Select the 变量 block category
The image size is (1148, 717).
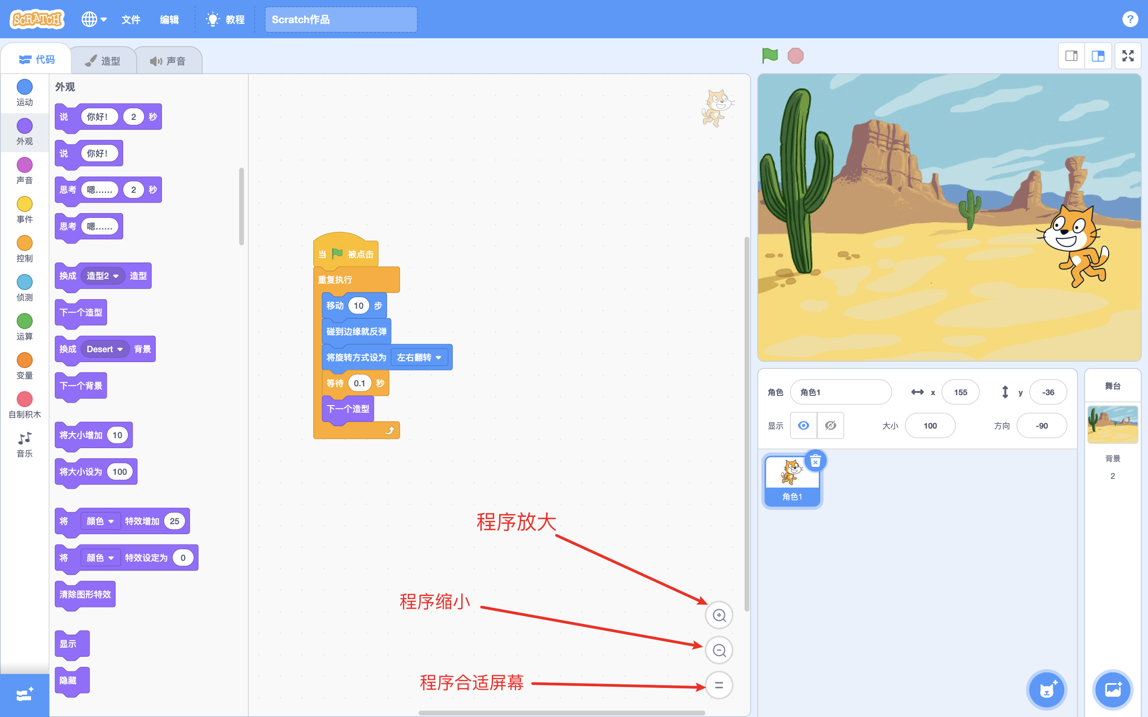click(25, 366)
